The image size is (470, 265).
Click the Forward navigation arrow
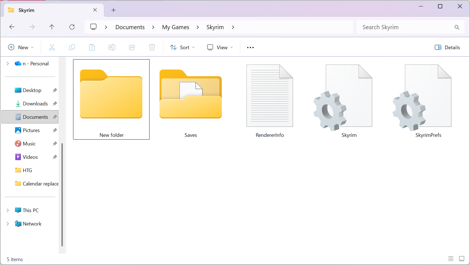tap(32, 27)
